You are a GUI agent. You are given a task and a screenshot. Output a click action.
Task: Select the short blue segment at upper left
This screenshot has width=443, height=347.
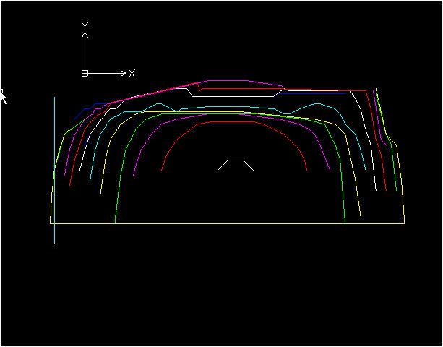tap(85, 110)
